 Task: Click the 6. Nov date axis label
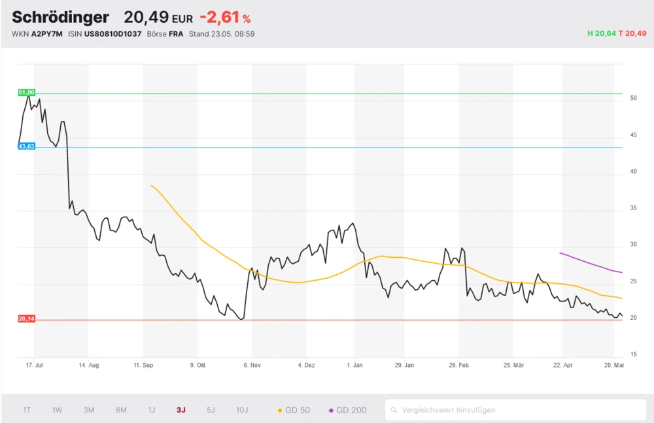coord(252,366)
